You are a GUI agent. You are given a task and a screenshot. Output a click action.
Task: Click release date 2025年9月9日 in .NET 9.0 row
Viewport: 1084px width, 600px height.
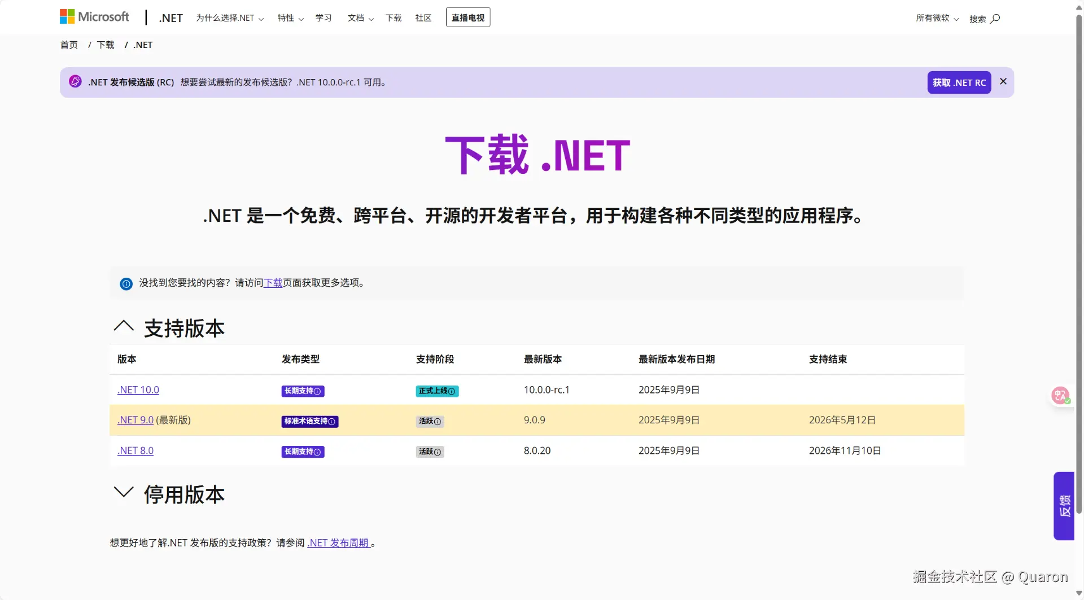point(669,421)
